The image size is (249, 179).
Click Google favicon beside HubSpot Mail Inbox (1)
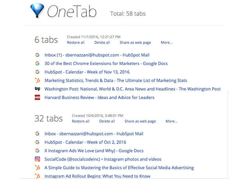(x=37, y=55)
